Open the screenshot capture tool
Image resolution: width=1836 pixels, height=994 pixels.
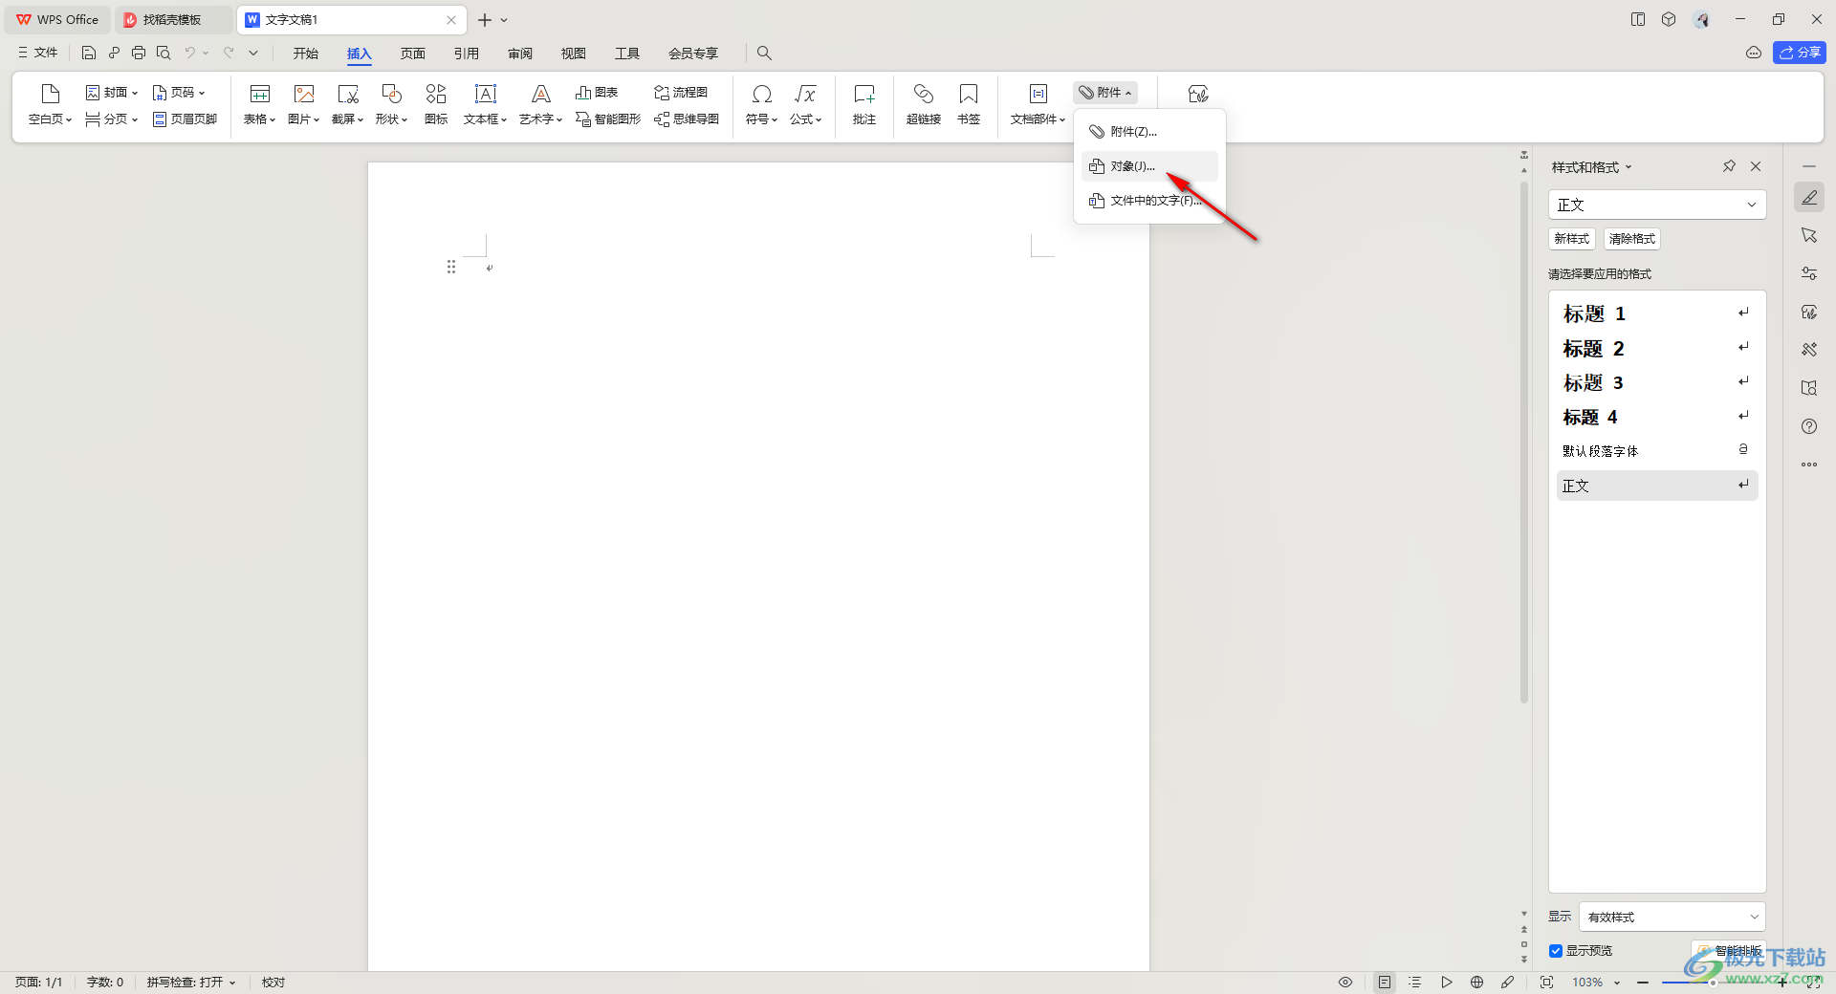pos(347,104)
